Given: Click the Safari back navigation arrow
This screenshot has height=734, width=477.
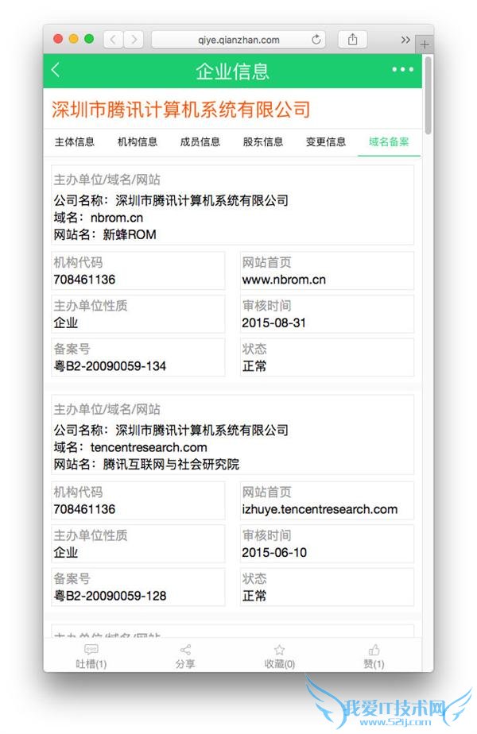Looking at the screenshot, I should [x=113, y=40].
